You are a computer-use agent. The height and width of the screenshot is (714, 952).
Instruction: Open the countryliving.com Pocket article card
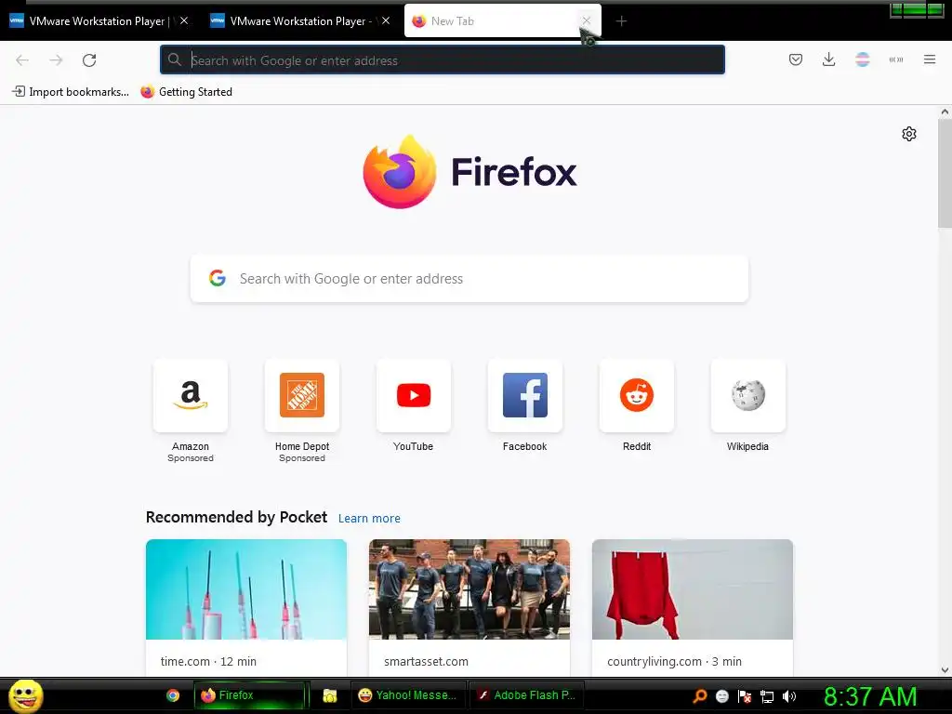coord(692,607)
